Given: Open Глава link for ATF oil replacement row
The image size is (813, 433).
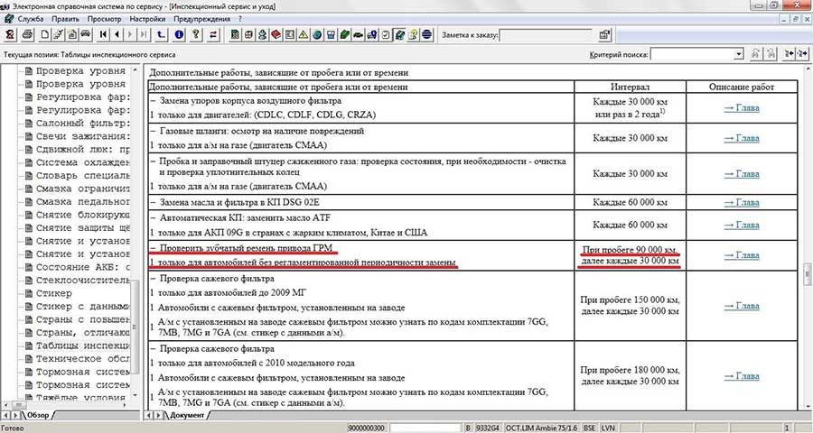Looking at the screenshot, I should click(x=742, y=225).
